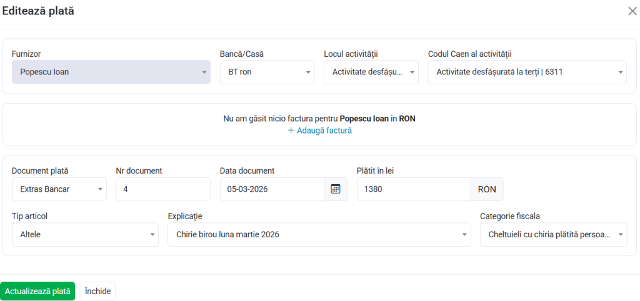The width and height of the screenshot is (640, 301).
Task: Open the Locul activității dropdown
Action: 371,72
